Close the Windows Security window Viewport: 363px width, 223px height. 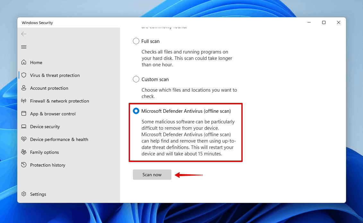pos(339,22)
